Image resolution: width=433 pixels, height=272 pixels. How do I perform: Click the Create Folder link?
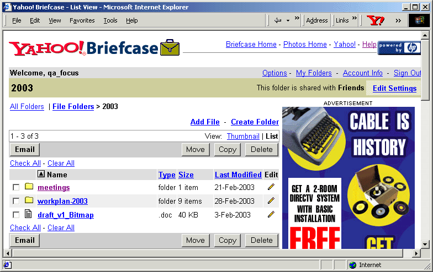255,122
